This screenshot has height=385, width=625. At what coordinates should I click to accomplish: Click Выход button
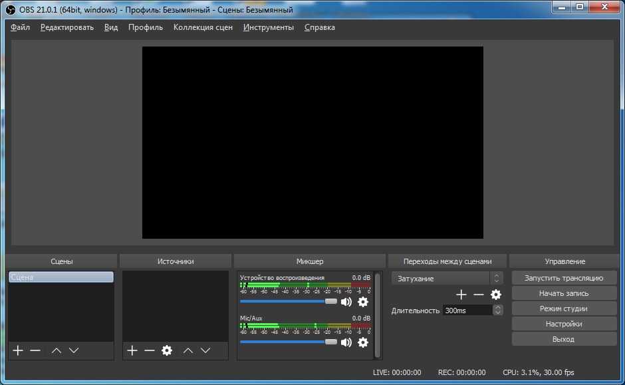564,339
